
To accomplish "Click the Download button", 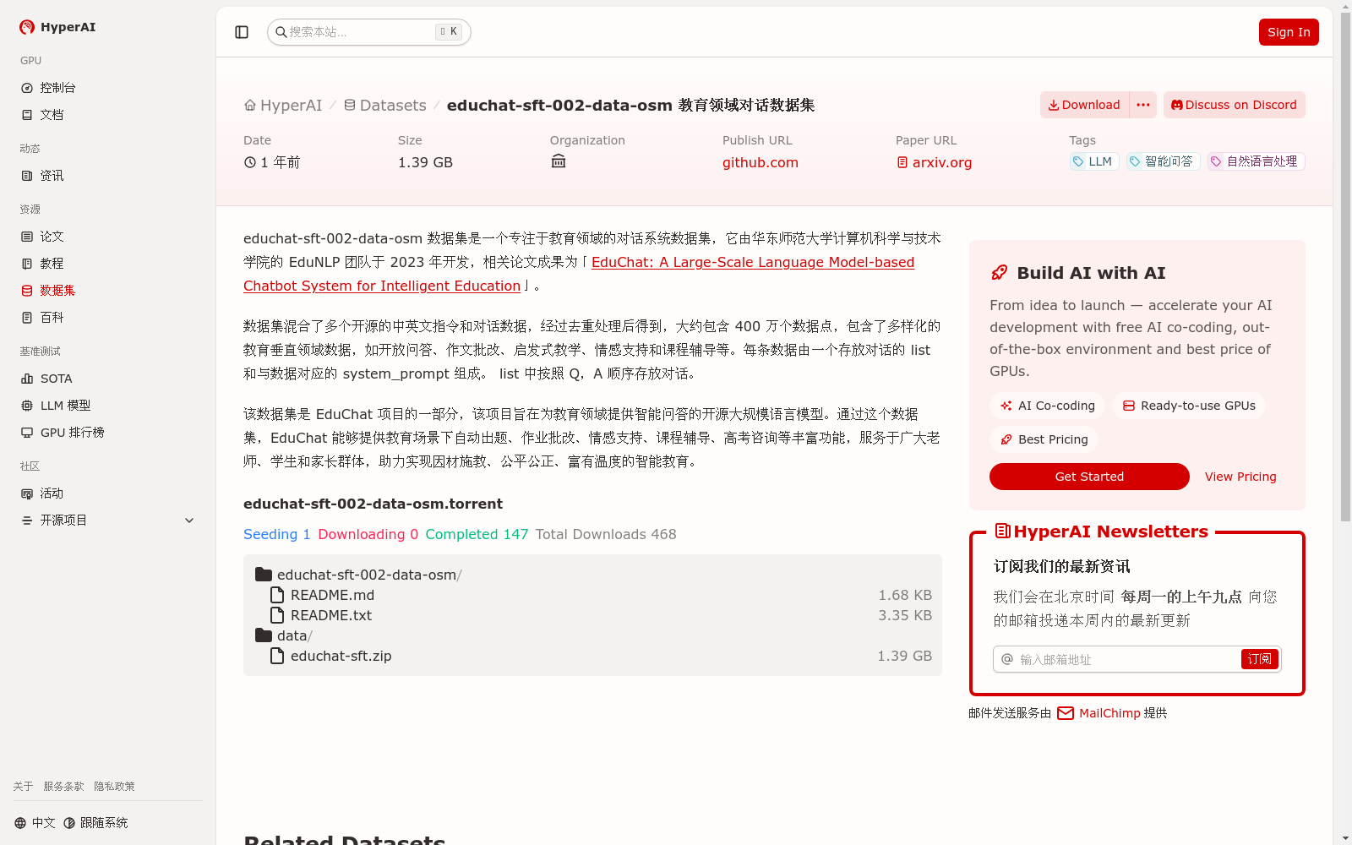I will coord(1084,105).
